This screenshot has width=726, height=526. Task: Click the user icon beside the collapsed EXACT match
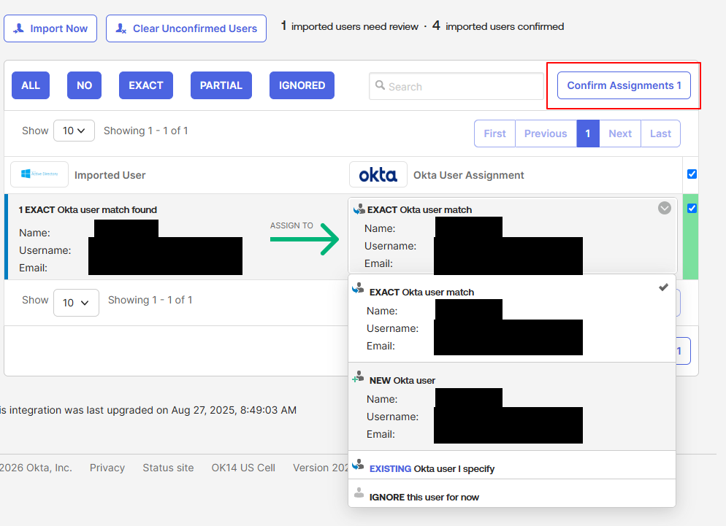coord(359,209)
